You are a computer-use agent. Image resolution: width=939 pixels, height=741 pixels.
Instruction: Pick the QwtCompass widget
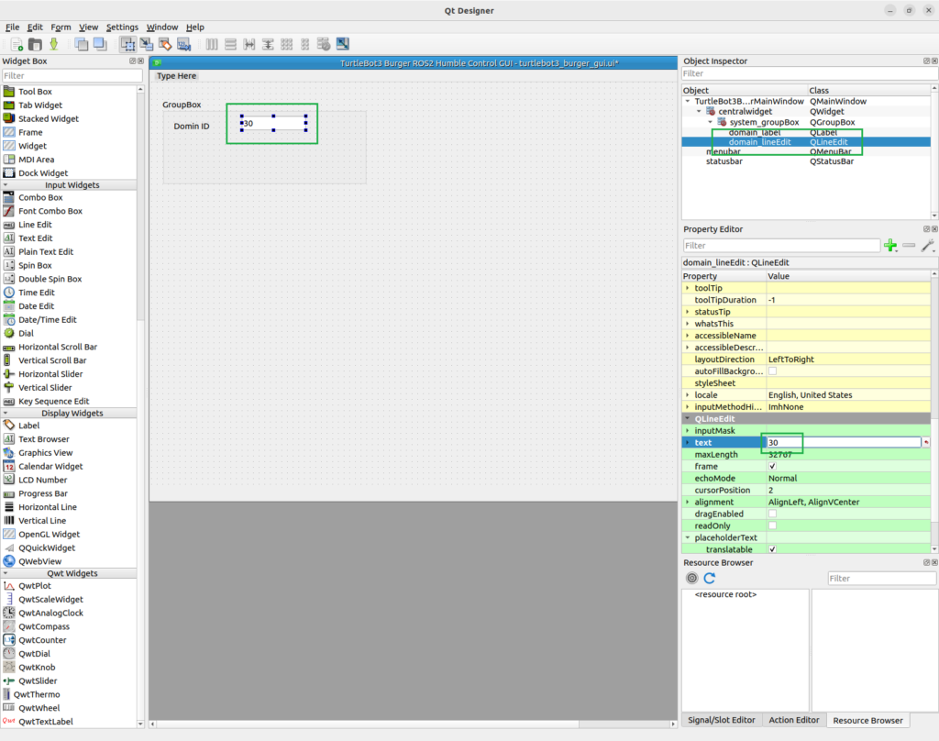[x=44, y=626]
